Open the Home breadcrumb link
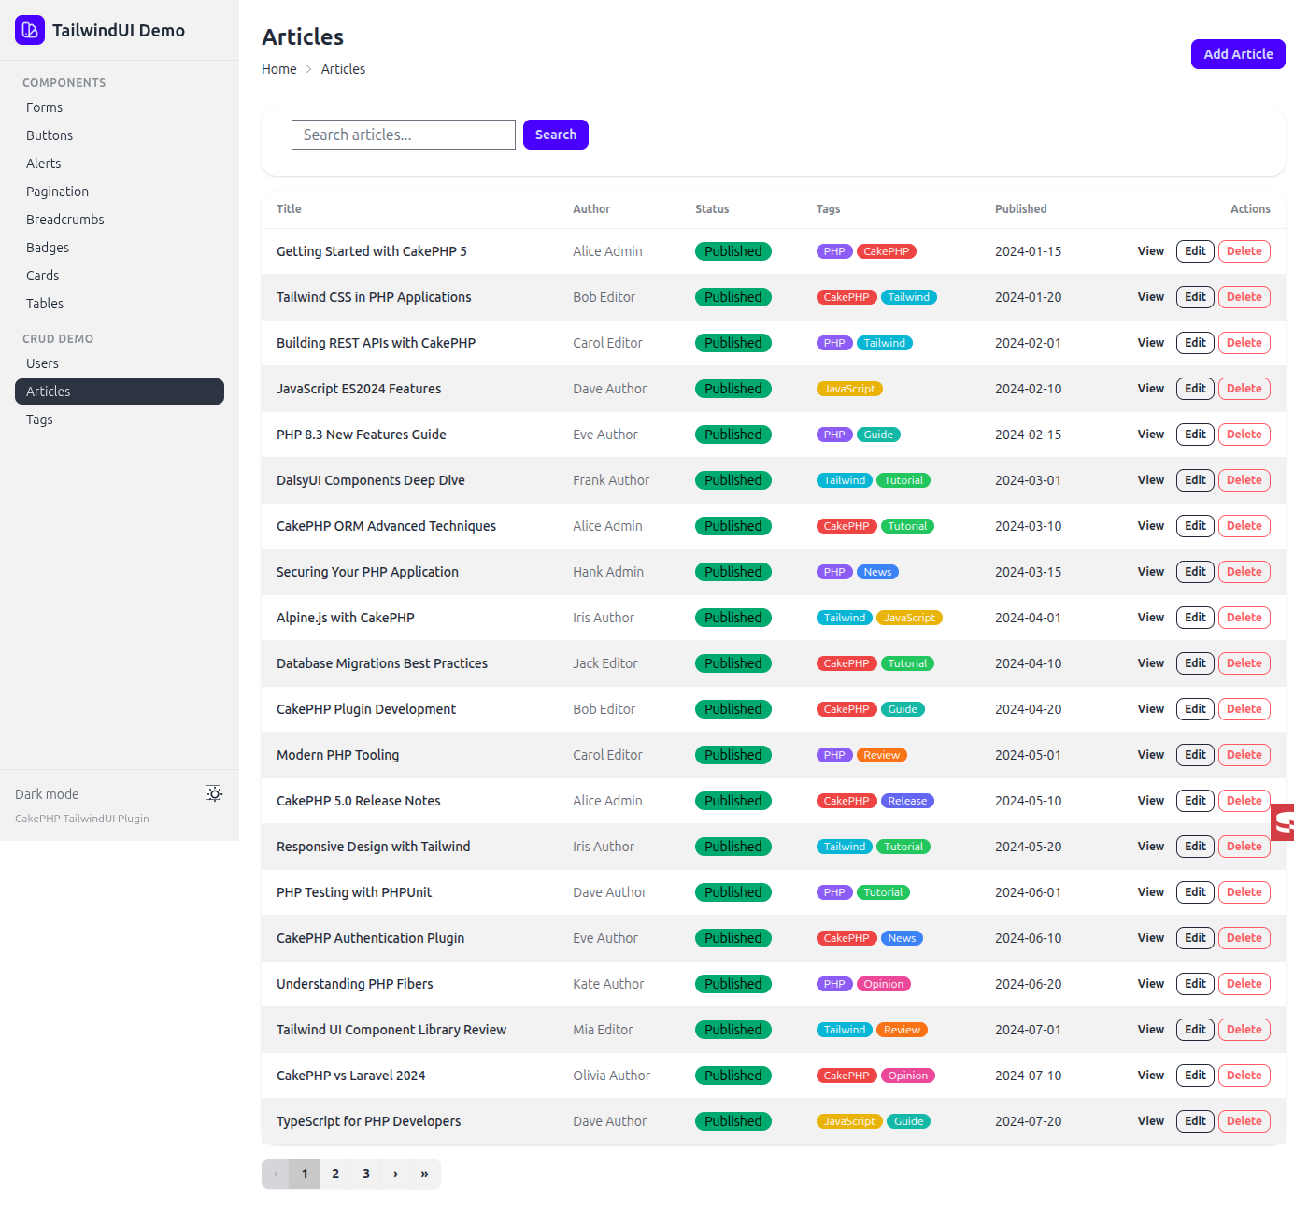 pos(278,68)
